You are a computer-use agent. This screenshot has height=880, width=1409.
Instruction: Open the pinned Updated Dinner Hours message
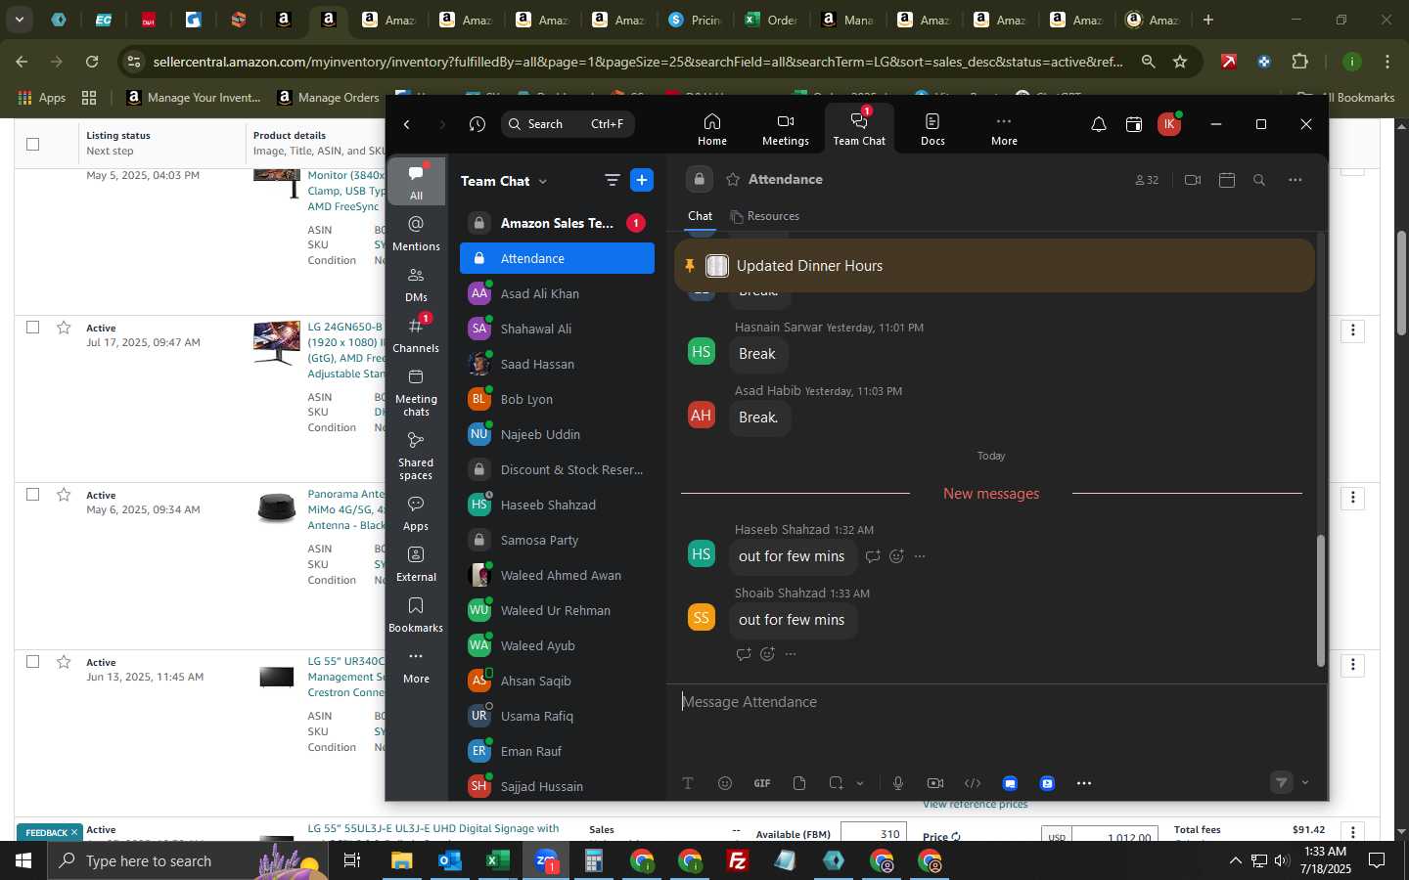point(994,266)
